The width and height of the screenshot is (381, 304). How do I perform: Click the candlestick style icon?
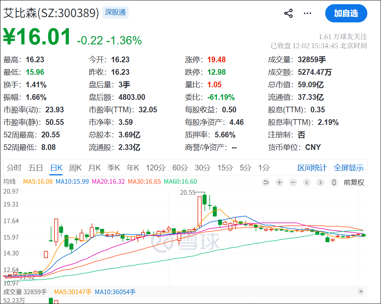pos(334,182)
